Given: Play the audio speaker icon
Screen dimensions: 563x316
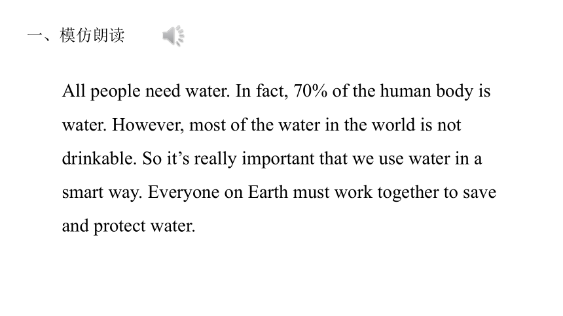Looking at the screenshot, I should pos(173,36).
